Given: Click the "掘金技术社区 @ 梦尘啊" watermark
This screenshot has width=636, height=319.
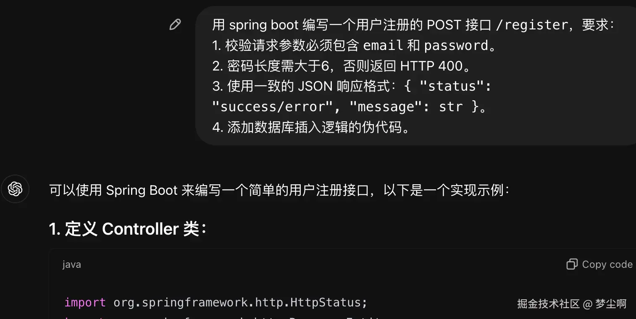Looking at the screenshot, I should point(572,304).
